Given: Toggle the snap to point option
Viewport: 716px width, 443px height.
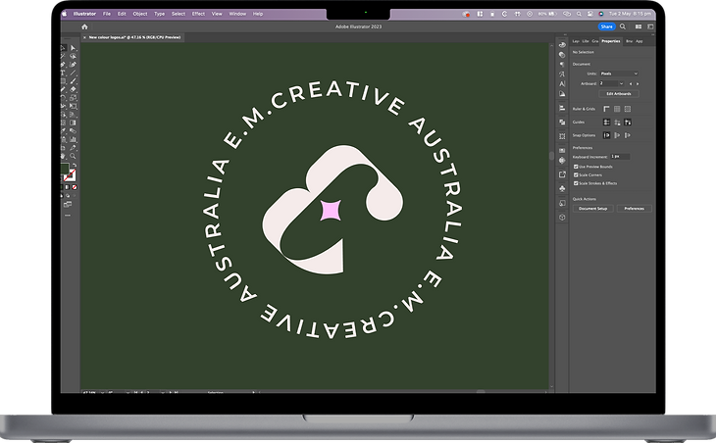Looking at the screenshot, I should tap(606, 135).
